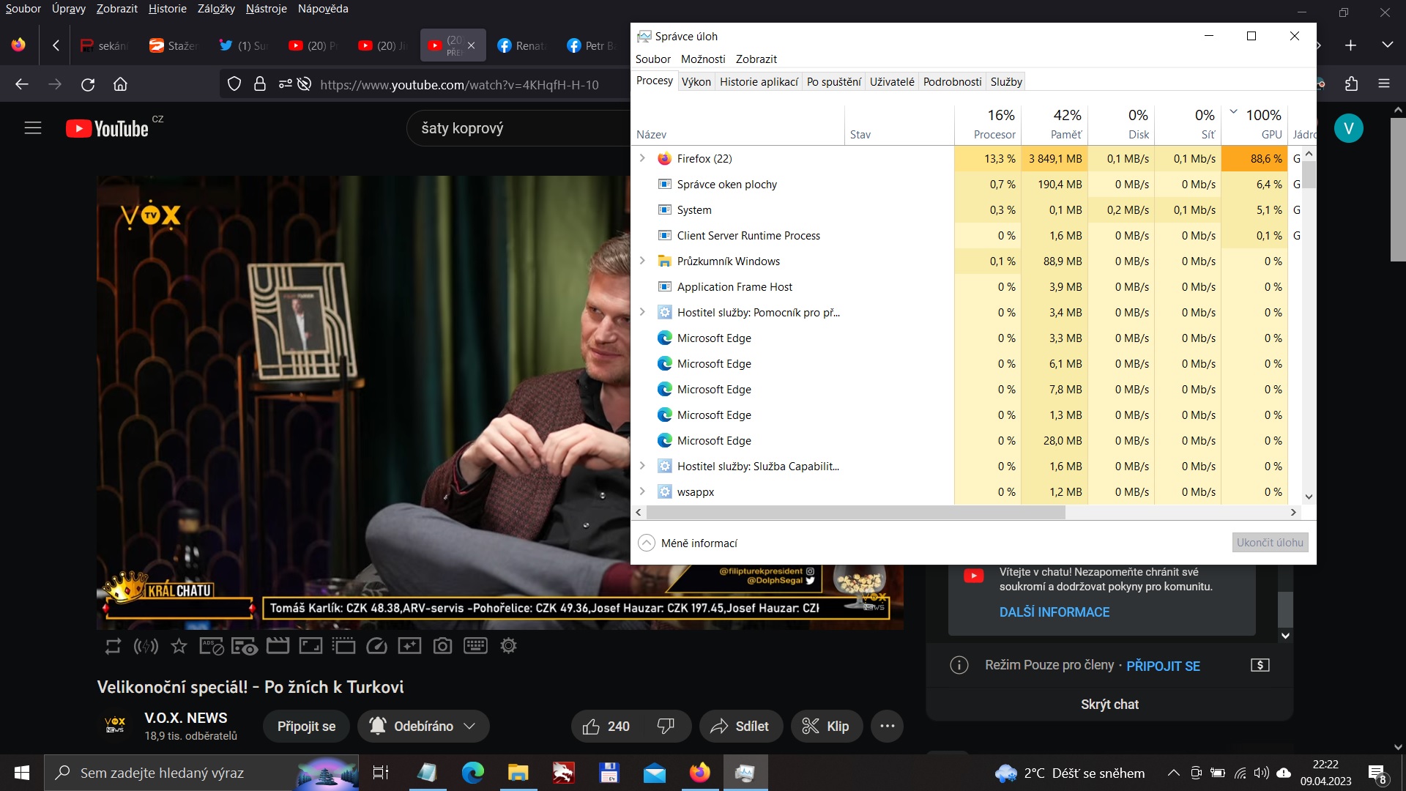Toggle annotations visibility eye icon
The image size is (1406, 791).
245,646
